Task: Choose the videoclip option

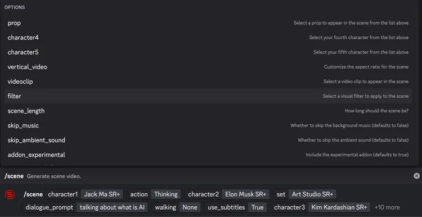Action: (x=208, y=82)
